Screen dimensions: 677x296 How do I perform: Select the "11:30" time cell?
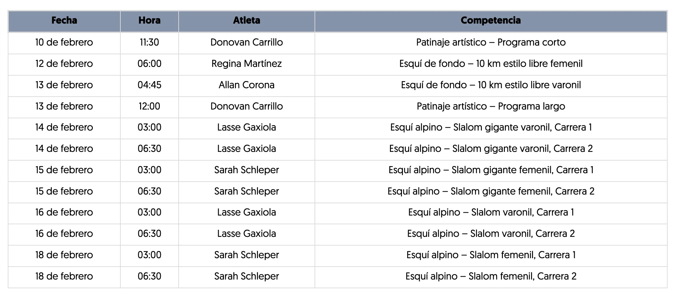click(x=149, y=42)
